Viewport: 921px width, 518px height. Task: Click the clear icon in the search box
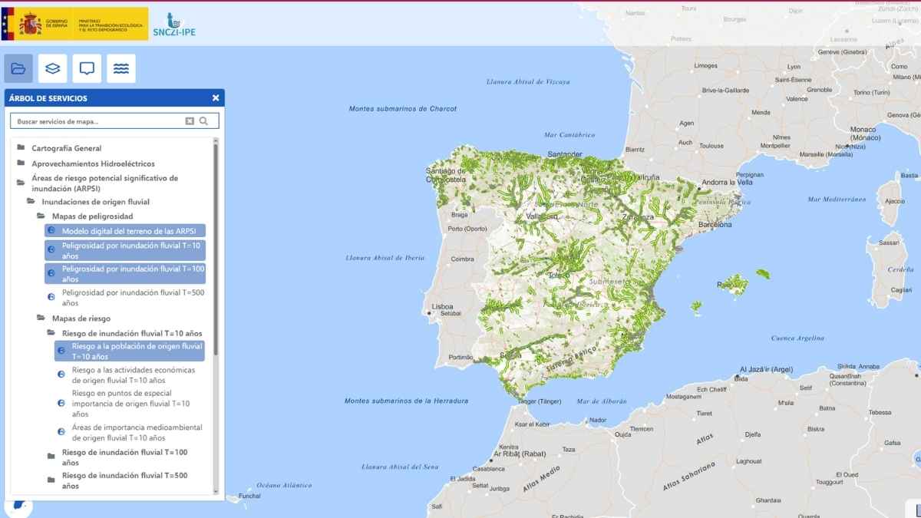(x=190, y=121)
